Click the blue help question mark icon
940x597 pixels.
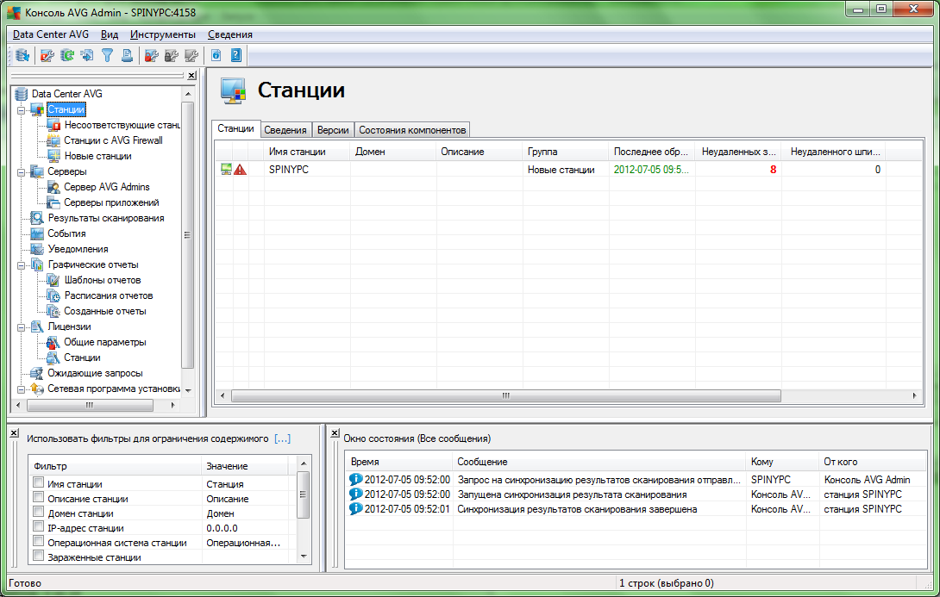(236, 56)
